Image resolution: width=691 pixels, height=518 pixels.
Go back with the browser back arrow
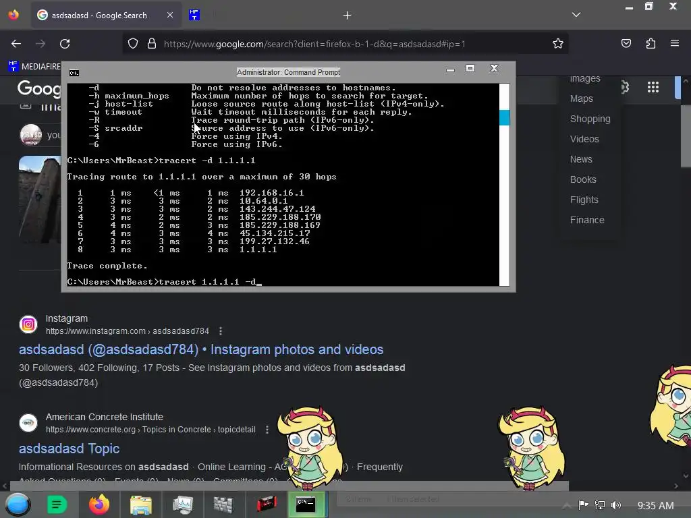(x=16, y=44)
